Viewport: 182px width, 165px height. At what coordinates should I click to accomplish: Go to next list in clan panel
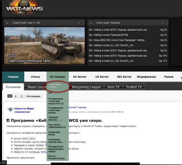point(162,23)
